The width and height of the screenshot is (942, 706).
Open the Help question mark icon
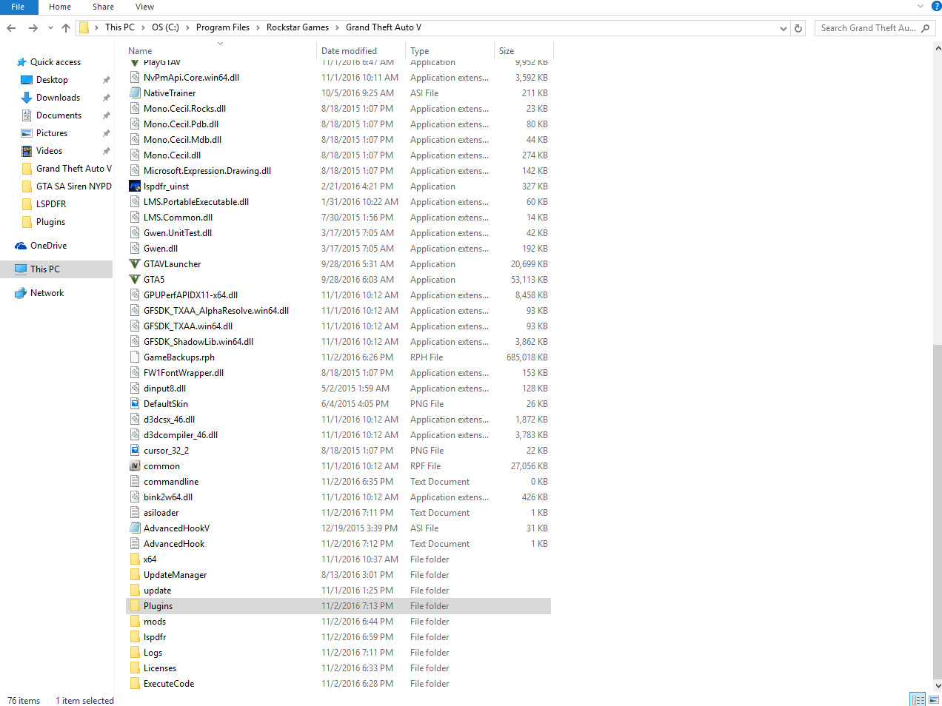936,6
